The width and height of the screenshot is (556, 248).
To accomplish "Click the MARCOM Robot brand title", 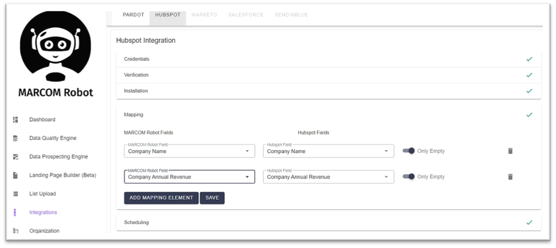I will click(56, 93).
